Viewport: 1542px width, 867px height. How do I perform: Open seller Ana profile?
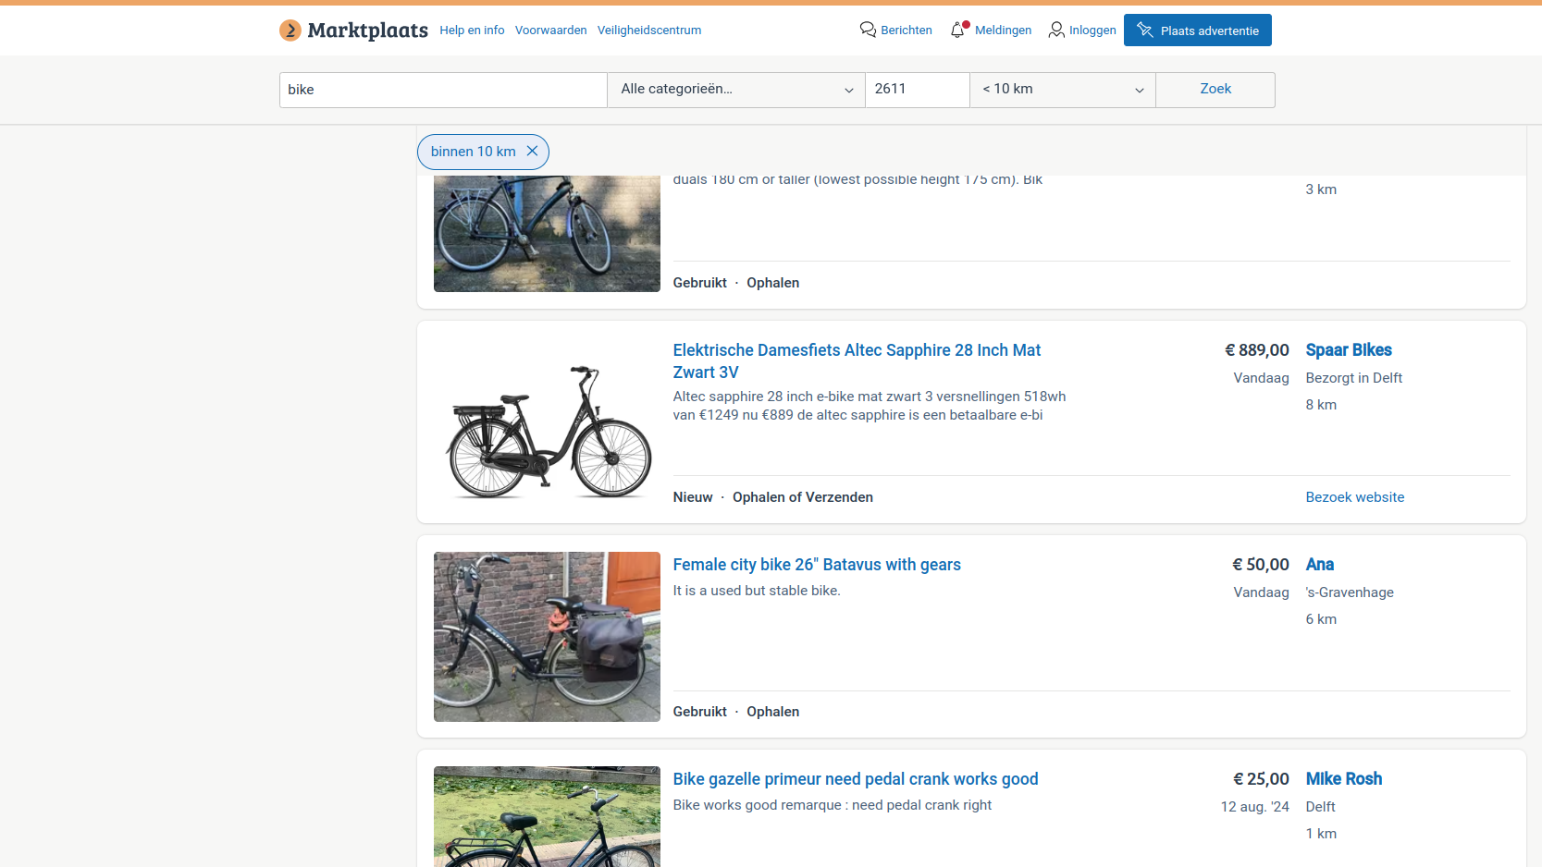click(1320, 565)
